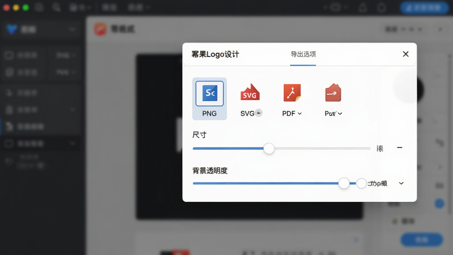Click the 尺寸 label
This screenshot has height=255, width=453.
click(x=200, y=135)
